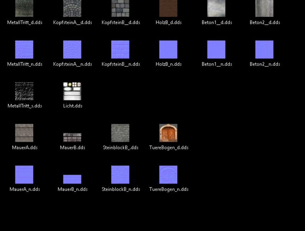Select the MetallTritt_d.dds file thumbnail

24,8
